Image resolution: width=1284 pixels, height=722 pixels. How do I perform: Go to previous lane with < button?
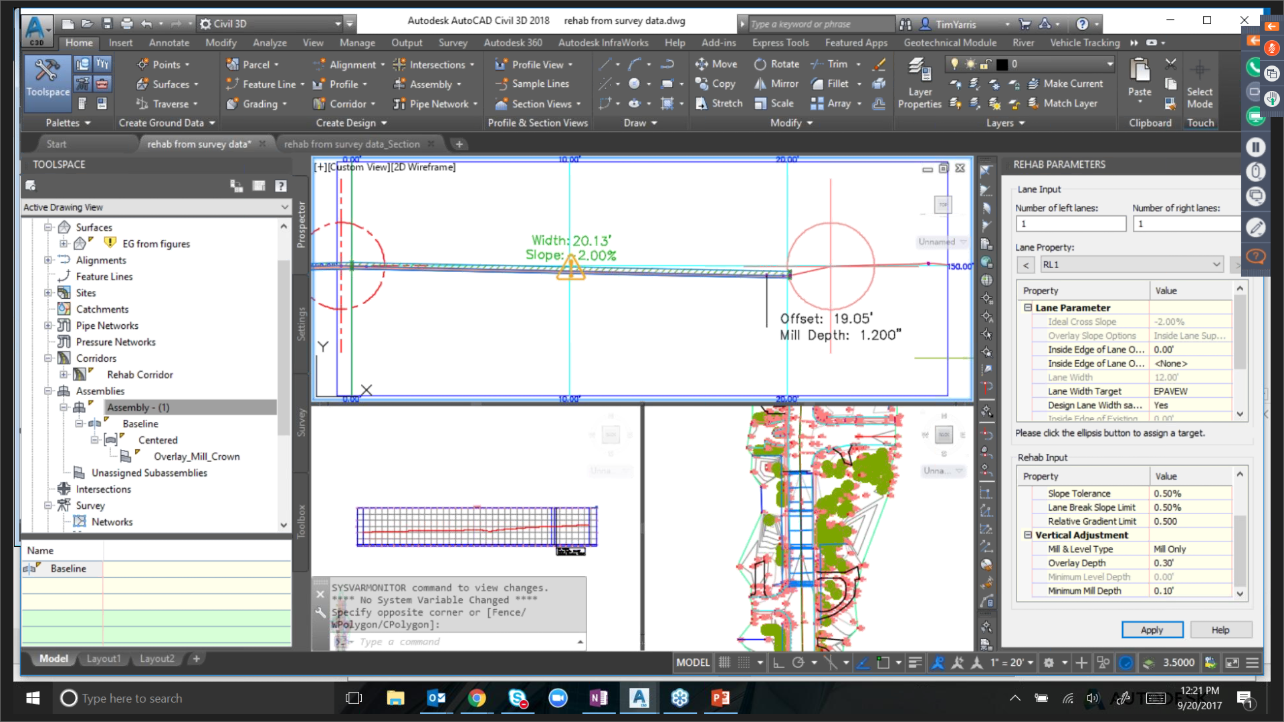coord(1026,265)
